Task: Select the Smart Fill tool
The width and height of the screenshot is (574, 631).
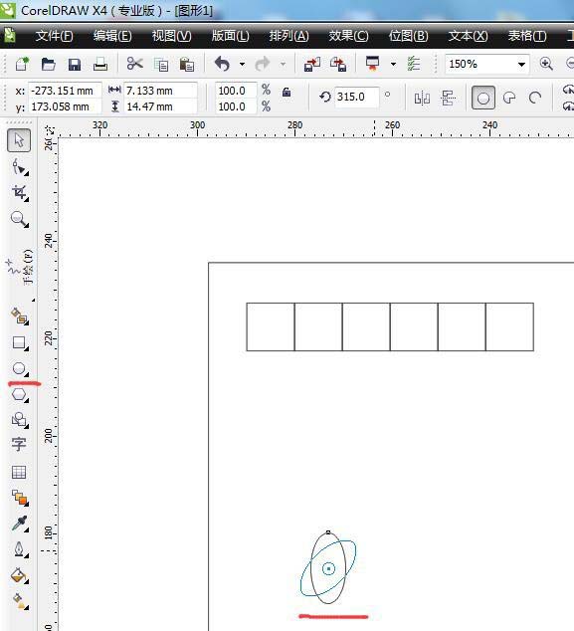Action: [x=19, y=316]
